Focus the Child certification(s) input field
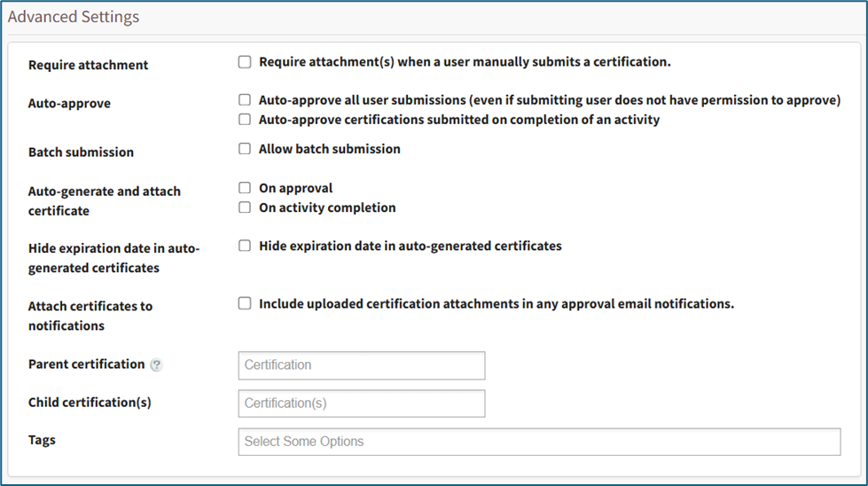 coord(362,404)
